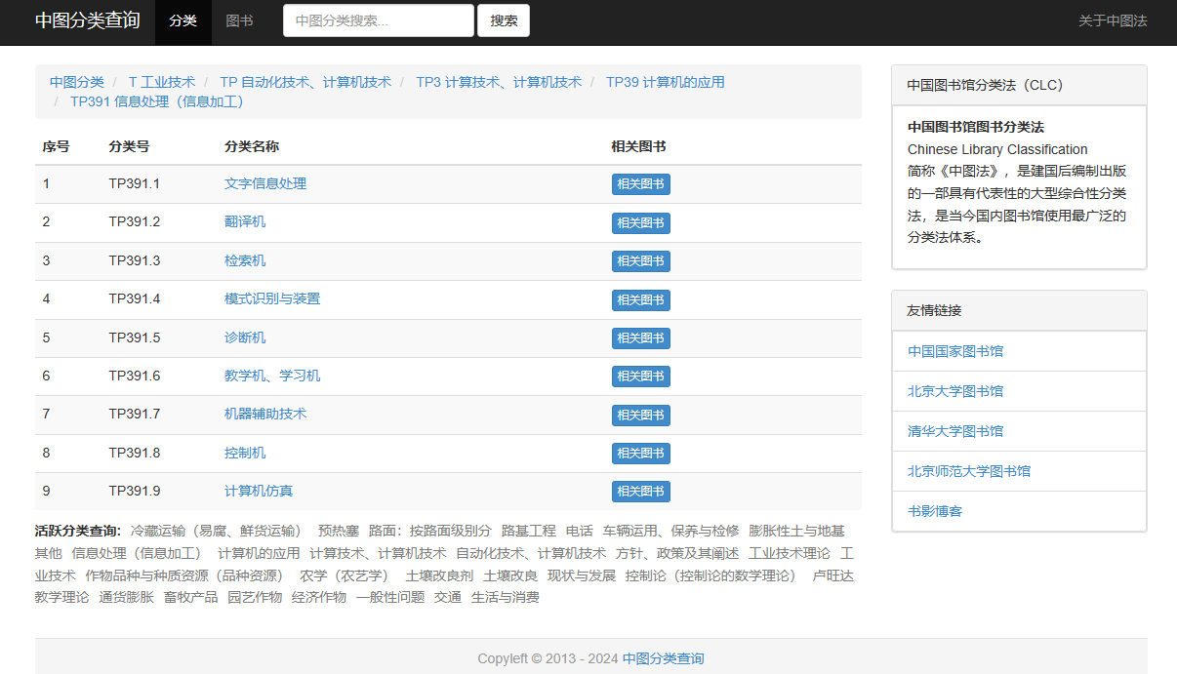
Task: Open 生活与消费 active query link
Action: [x=506, y=597]
